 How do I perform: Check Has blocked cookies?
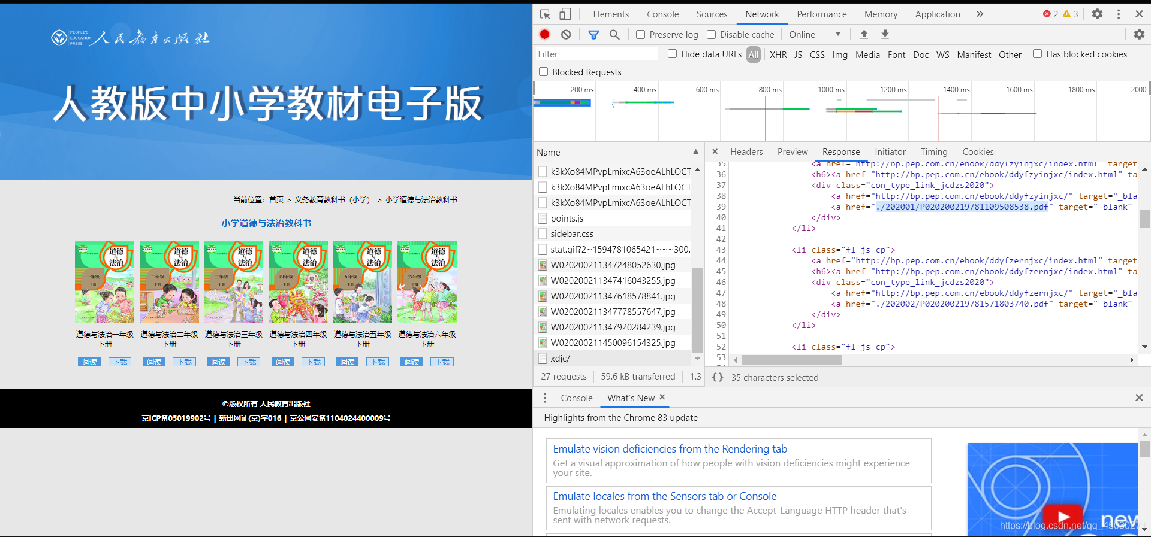pyautogui.click(x=1037, y=54)
